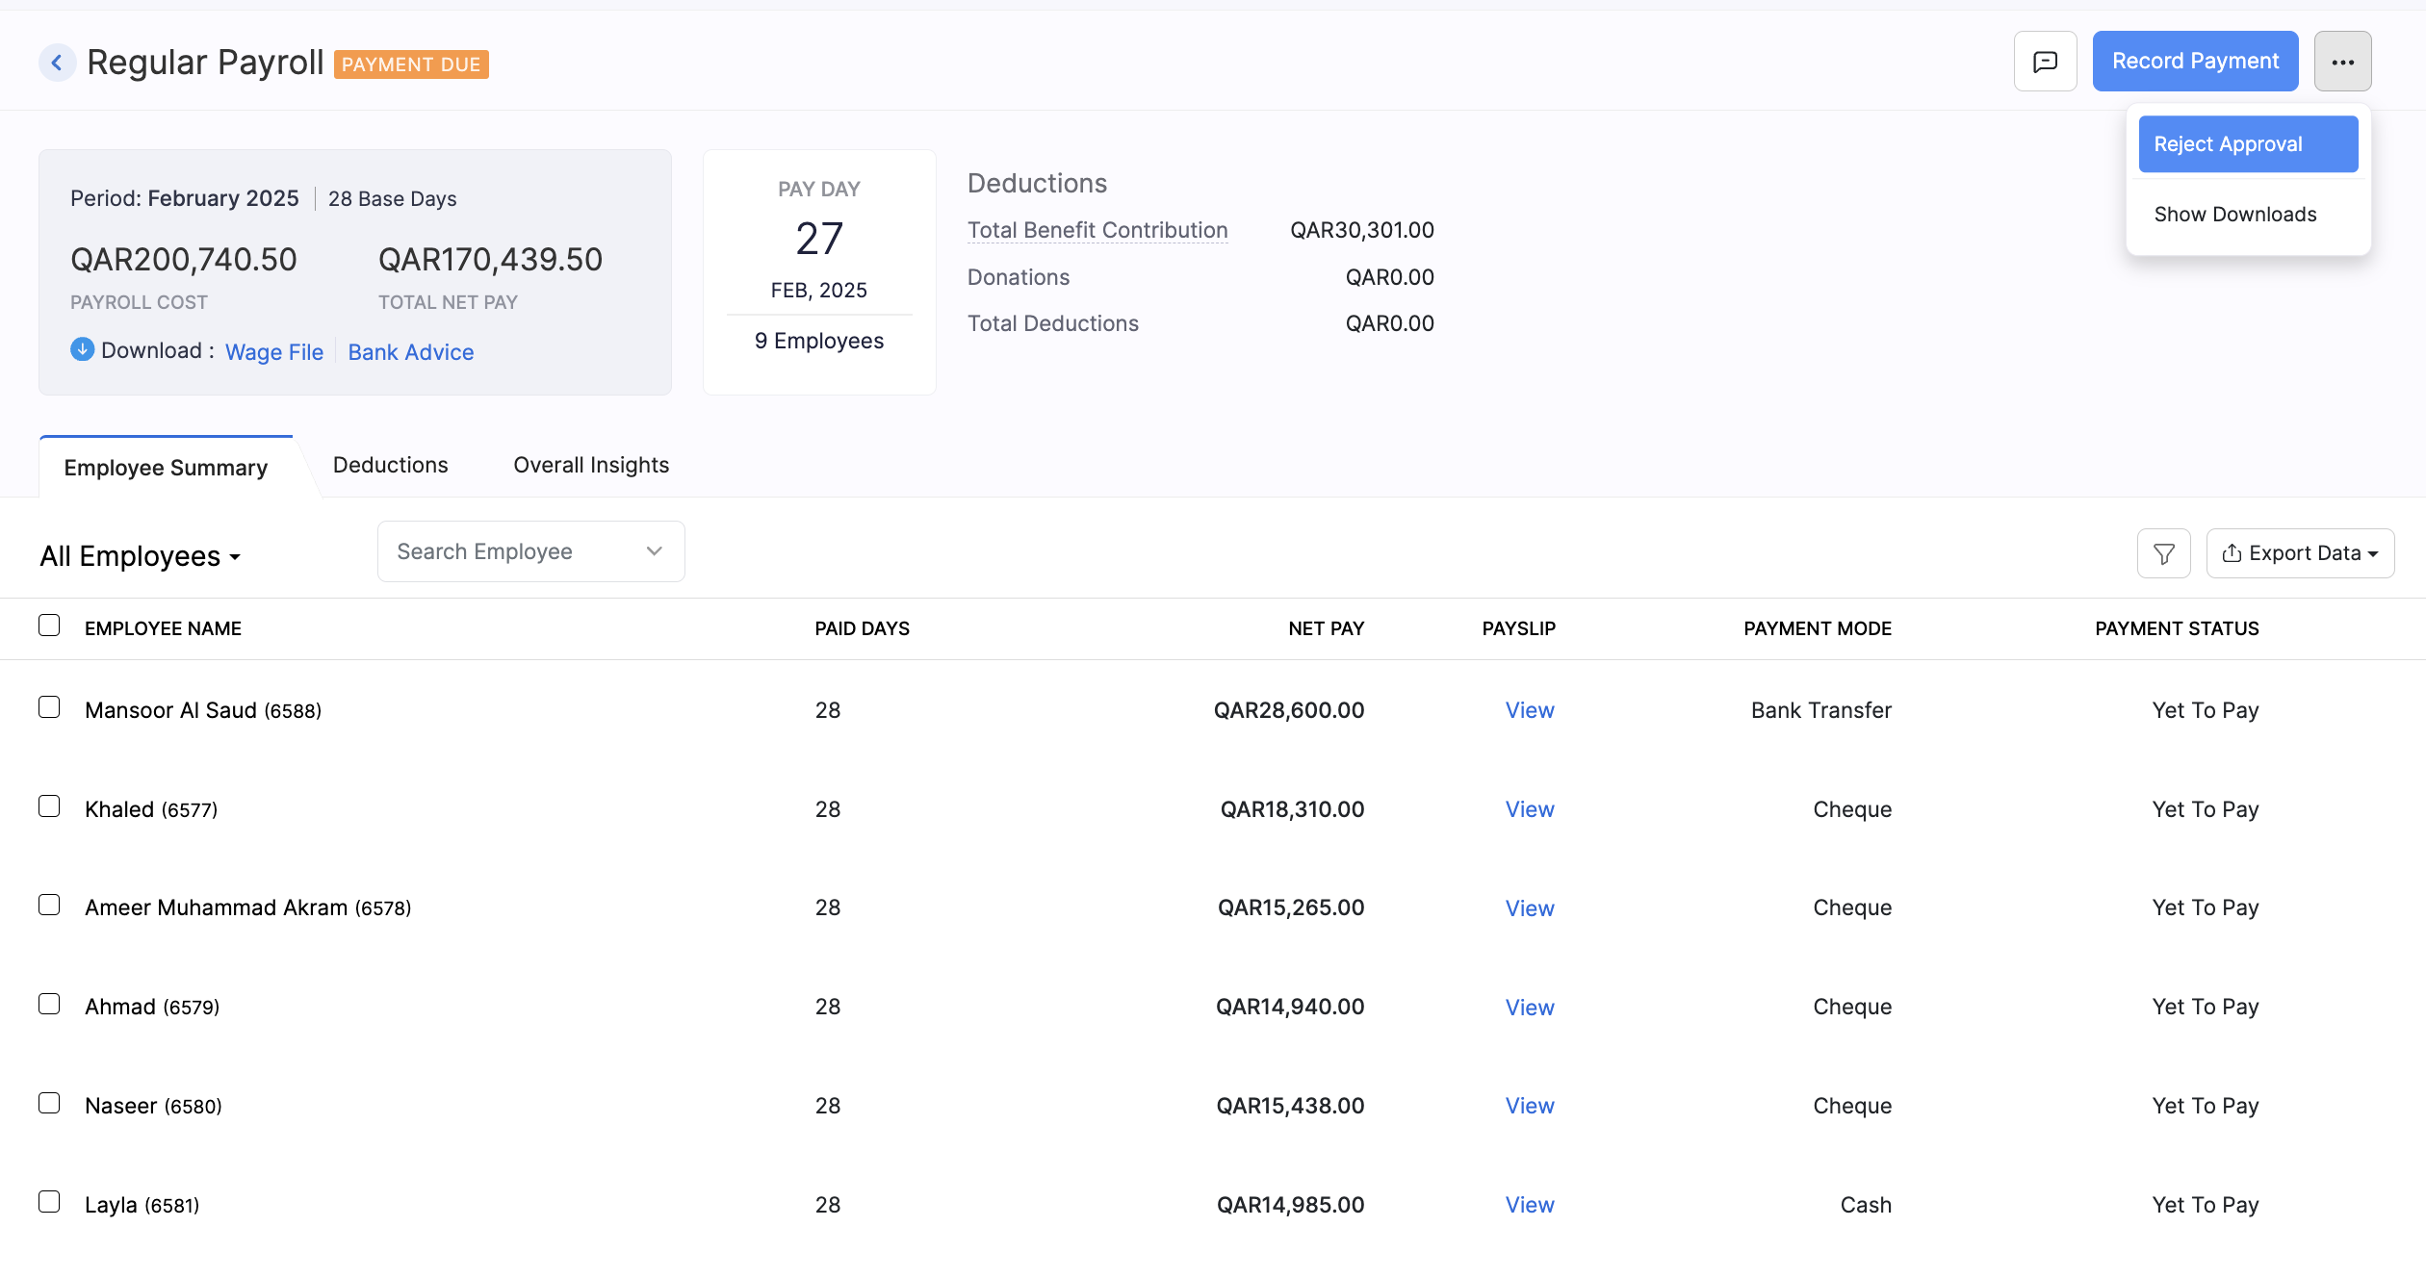The image size is (2426, 1278).
Task: Toggle the select-all employees checkbox
Action: (x=49, y=626)
